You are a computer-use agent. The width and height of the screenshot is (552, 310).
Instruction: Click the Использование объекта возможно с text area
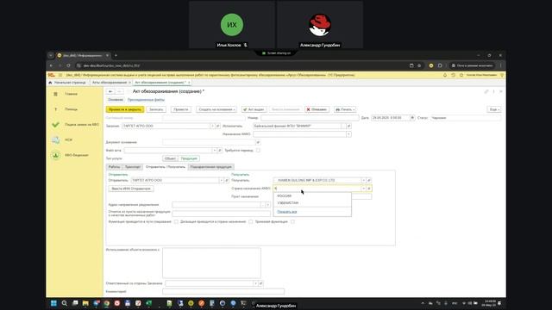211,263
